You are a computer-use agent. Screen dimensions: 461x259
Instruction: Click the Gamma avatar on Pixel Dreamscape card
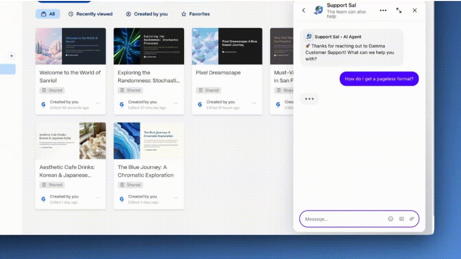200,105
